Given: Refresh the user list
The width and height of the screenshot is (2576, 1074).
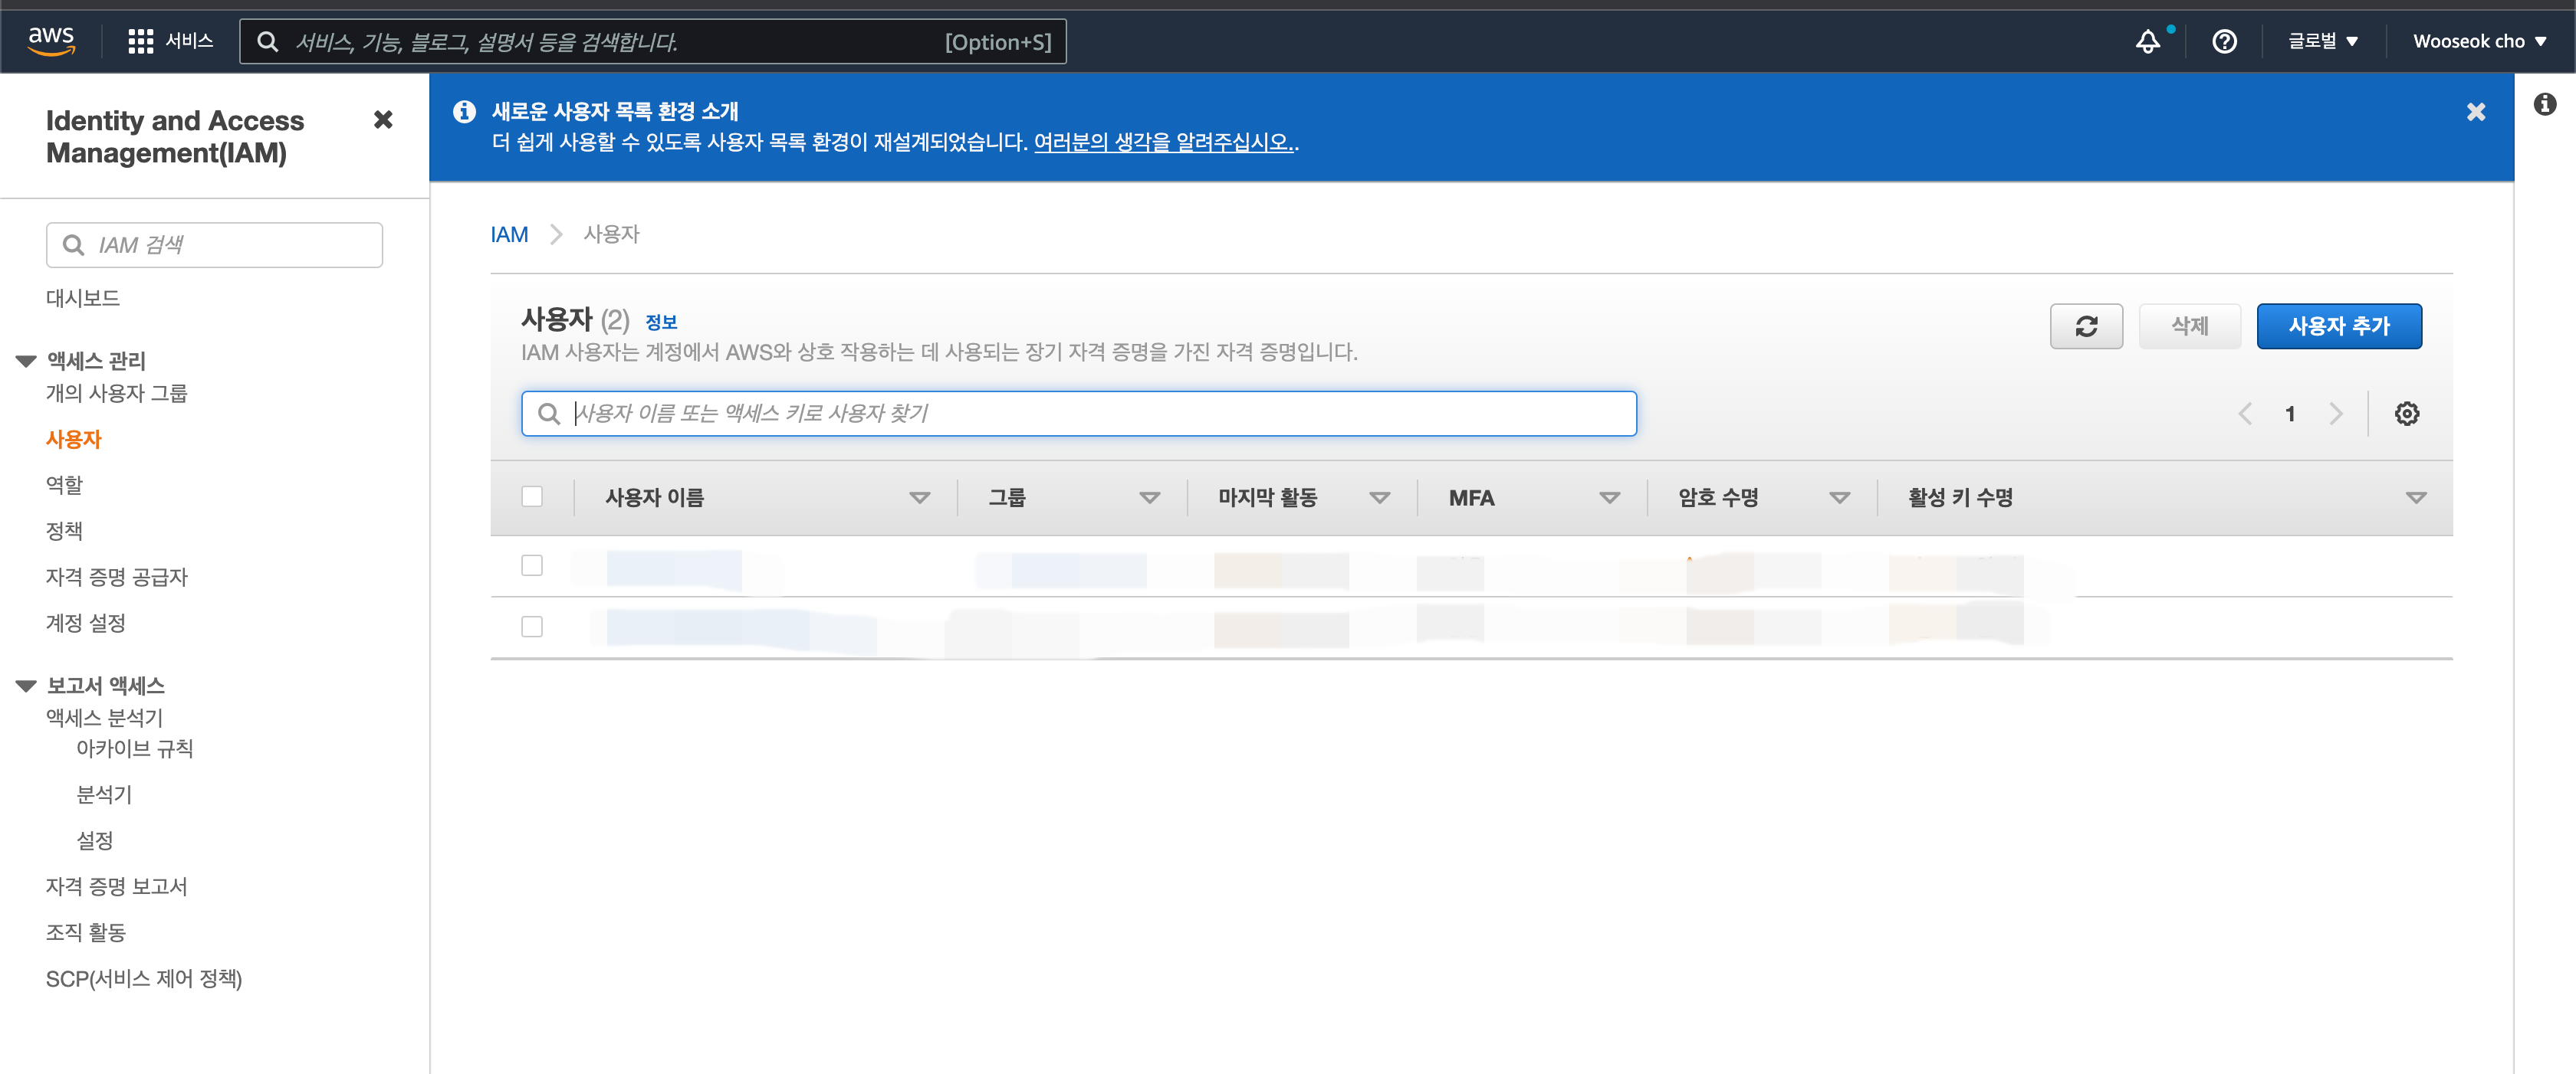Looking at the screenshot, I should pyautogui.click(x=2086, y=326).
